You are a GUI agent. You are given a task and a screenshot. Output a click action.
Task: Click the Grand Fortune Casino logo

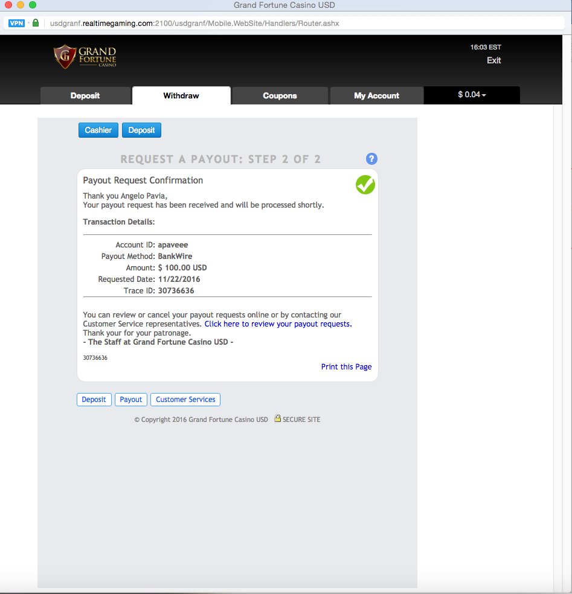pyautogui.click(x=85, y=57)
